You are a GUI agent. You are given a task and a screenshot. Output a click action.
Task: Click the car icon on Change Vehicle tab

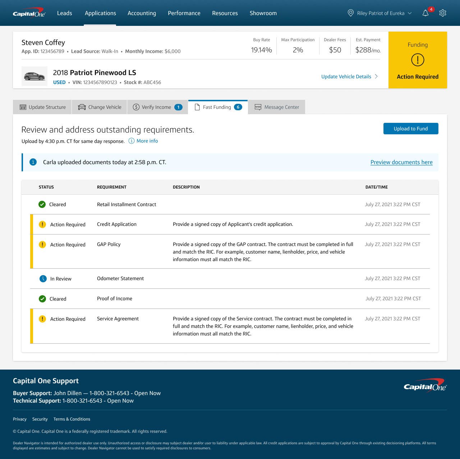pyautogui.click(x=82, y=107)
